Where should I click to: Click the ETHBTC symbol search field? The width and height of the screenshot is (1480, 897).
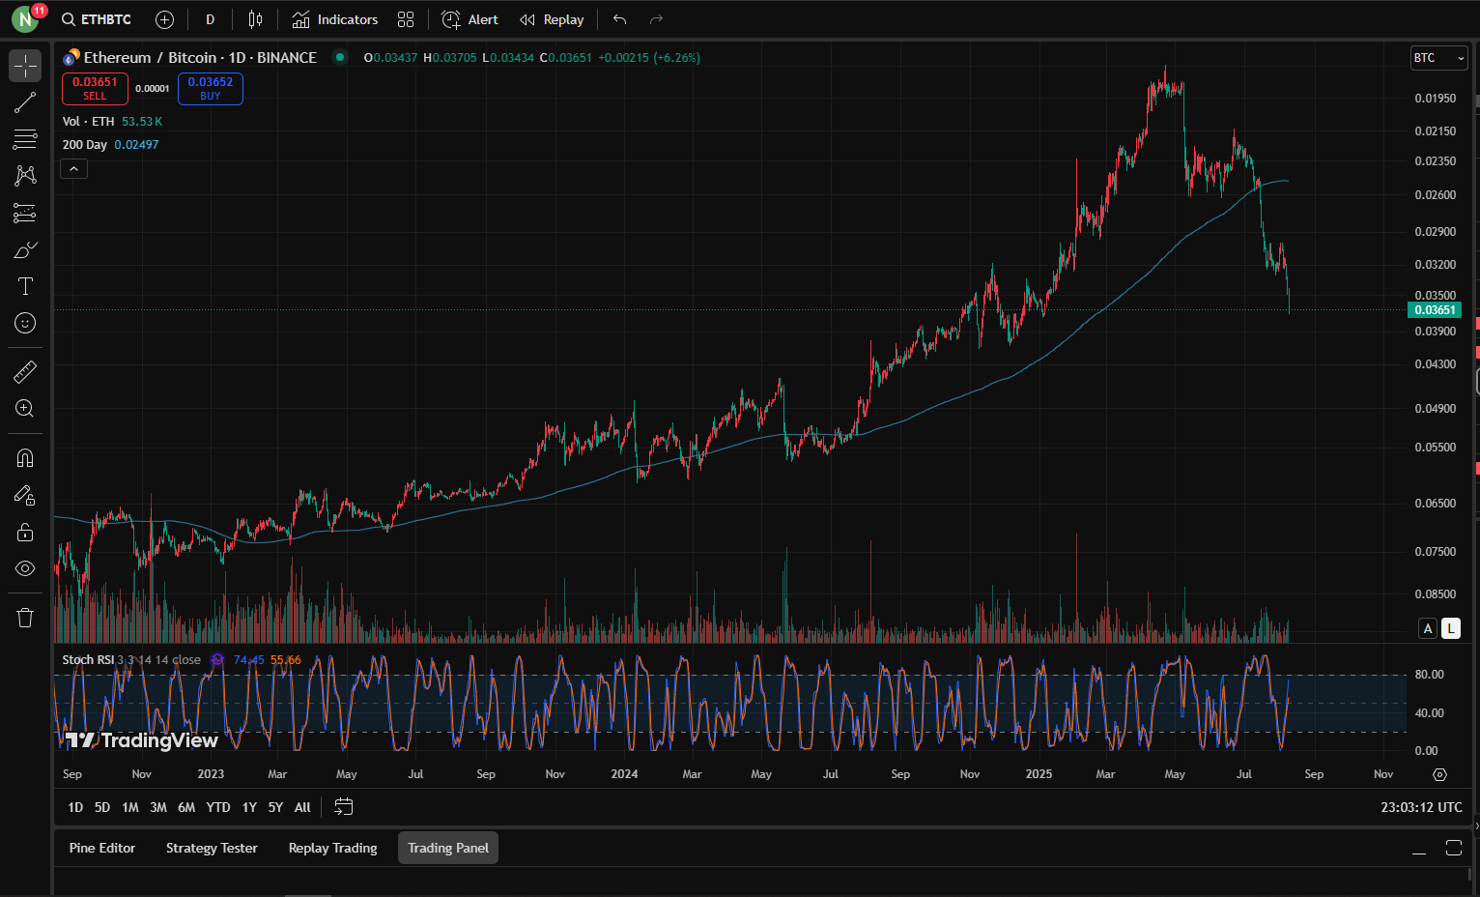click(x=97, y=19)
